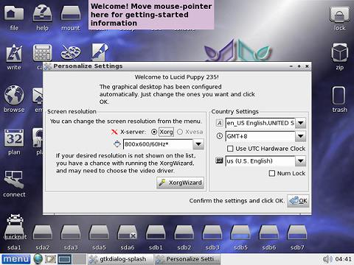Open the write word processor icon

point(14,53)
